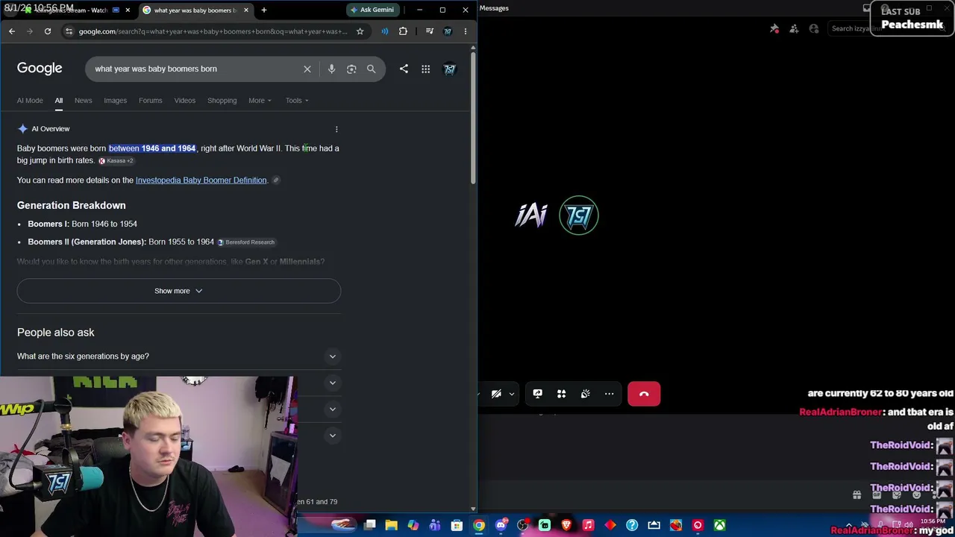Switch to the AI Mode tab

pos(30,101)
